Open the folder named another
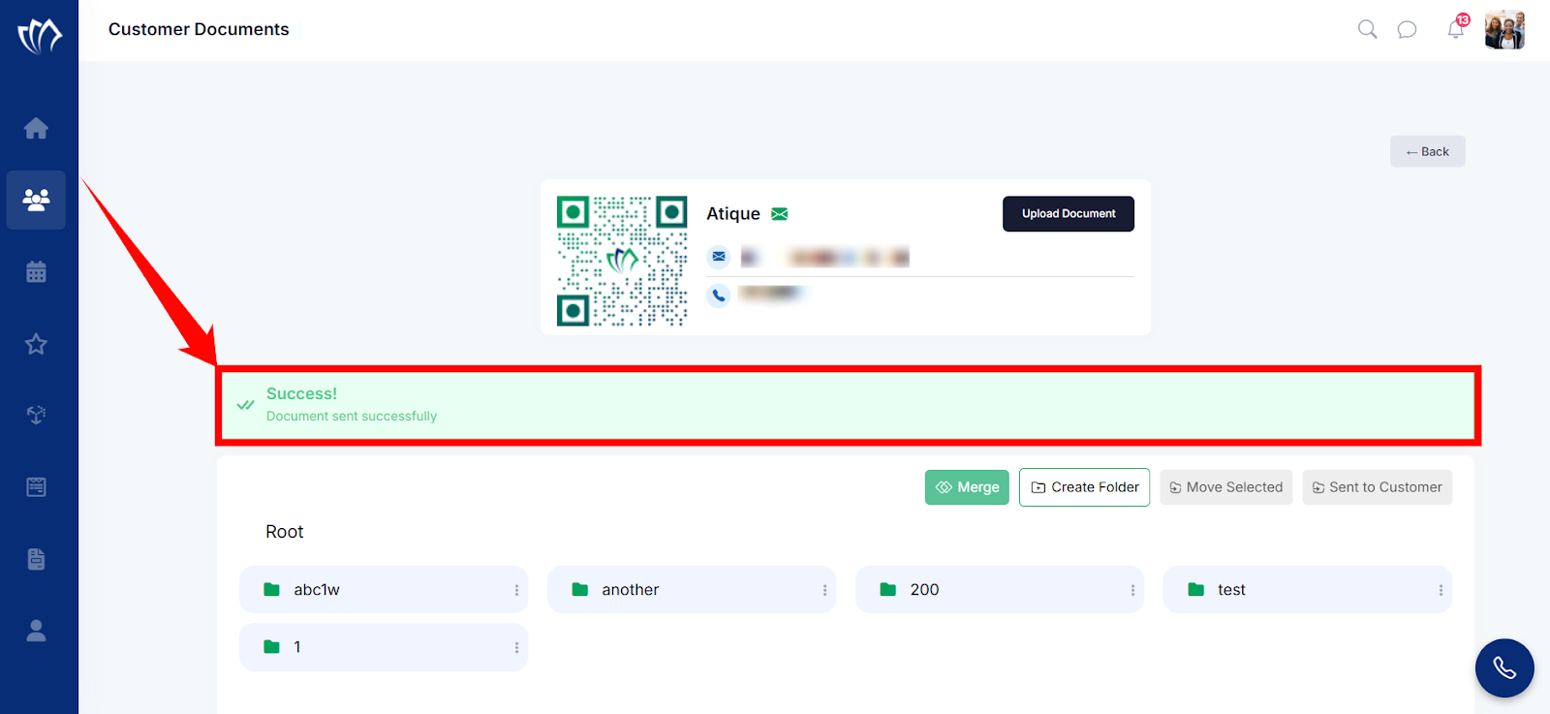Viewport: 1550px width, 714px height. pyautogui.click(x=692, y=590)
